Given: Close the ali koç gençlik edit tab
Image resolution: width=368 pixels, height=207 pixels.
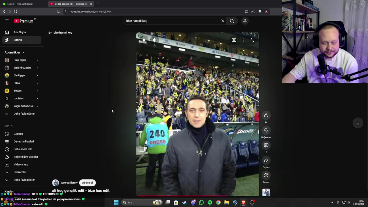Looking at the screenshot, I should [x=91, y=4].
